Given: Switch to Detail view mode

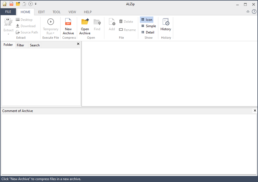Looking at the screenshot, I should 148,32.
